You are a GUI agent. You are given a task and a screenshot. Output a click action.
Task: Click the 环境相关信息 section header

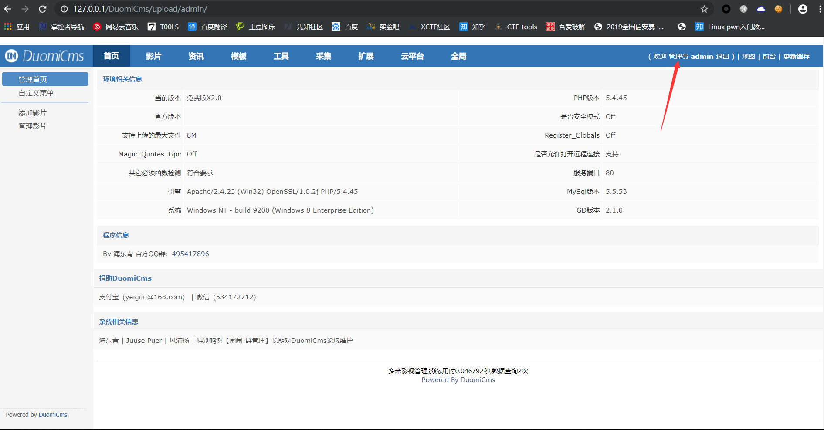pos(122,79)
